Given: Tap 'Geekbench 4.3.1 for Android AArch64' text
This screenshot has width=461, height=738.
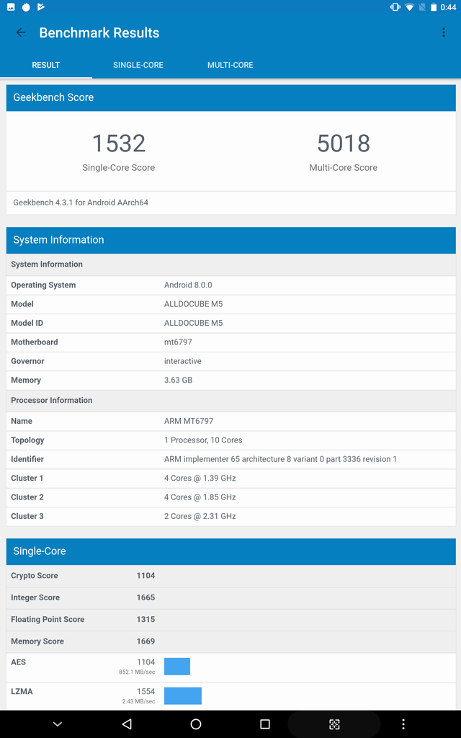Looking at the screenshot, I should 81,203.
